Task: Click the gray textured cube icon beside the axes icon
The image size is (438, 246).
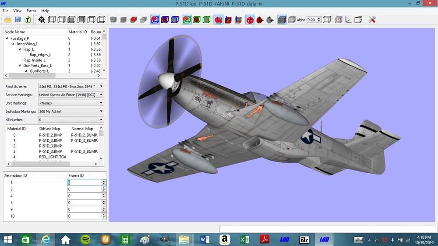Action: tap(339, 20)
